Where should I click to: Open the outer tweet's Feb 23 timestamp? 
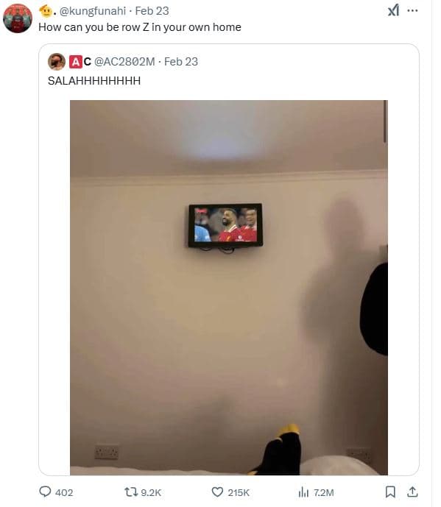(152, 11)
